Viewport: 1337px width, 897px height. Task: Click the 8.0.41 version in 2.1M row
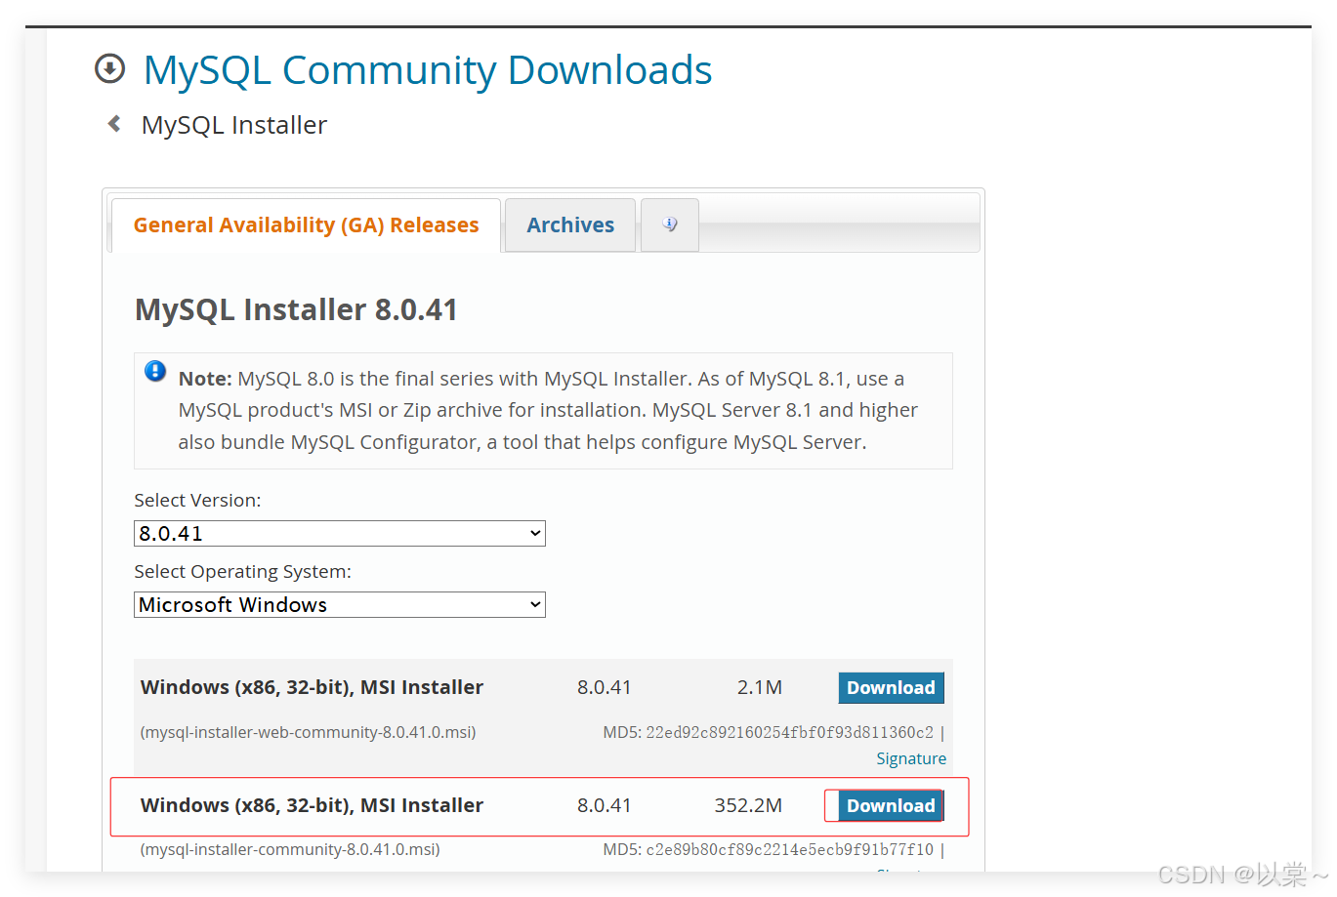click(x=605, y=687)
